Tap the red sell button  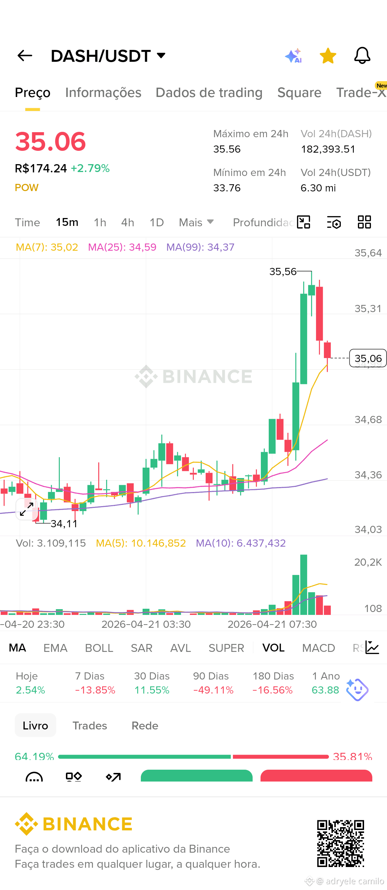(316, 776)
